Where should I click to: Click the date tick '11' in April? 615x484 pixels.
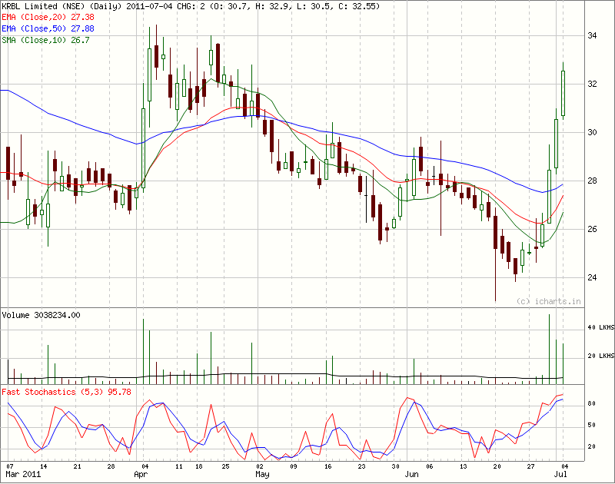pos(179,466)
